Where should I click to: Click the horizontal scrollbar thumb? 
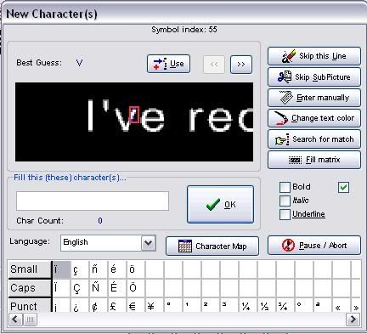click(30, 320)
